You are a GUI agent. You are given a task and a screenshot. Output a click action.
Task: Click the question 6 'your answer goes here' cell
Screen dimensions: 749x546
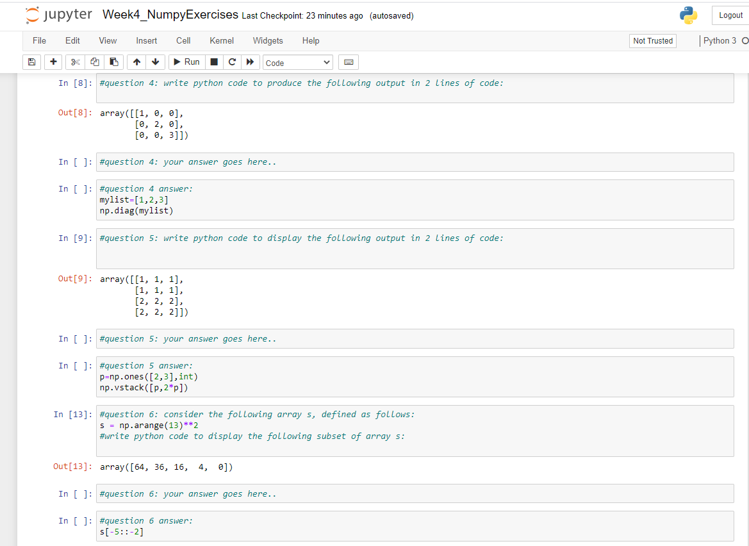[x=415, y=493]
